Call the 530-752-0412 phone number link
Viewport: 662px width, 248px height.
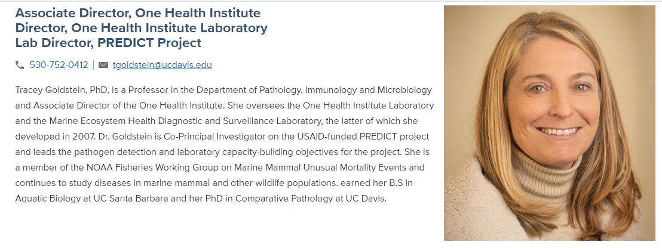[x=59, y=65]
